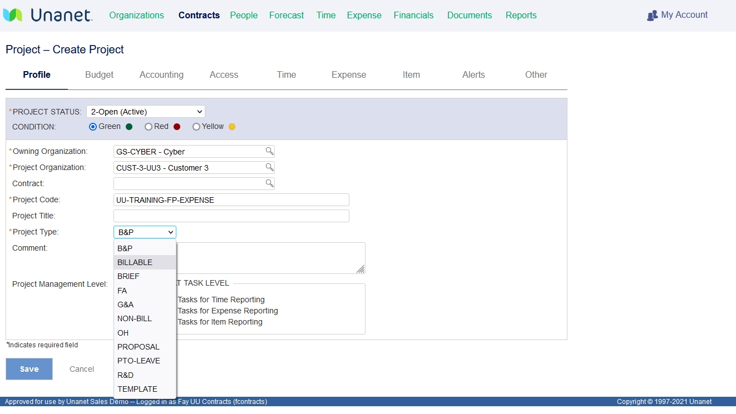Open the Financials menu

pos(413,15)
